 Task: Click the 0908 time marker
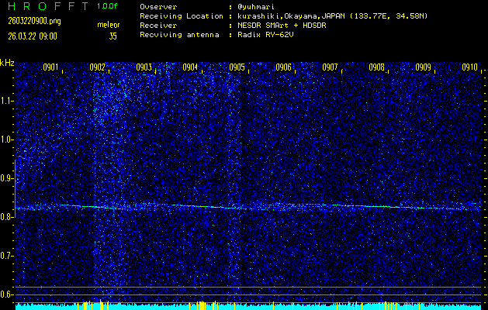pos(376,67)
